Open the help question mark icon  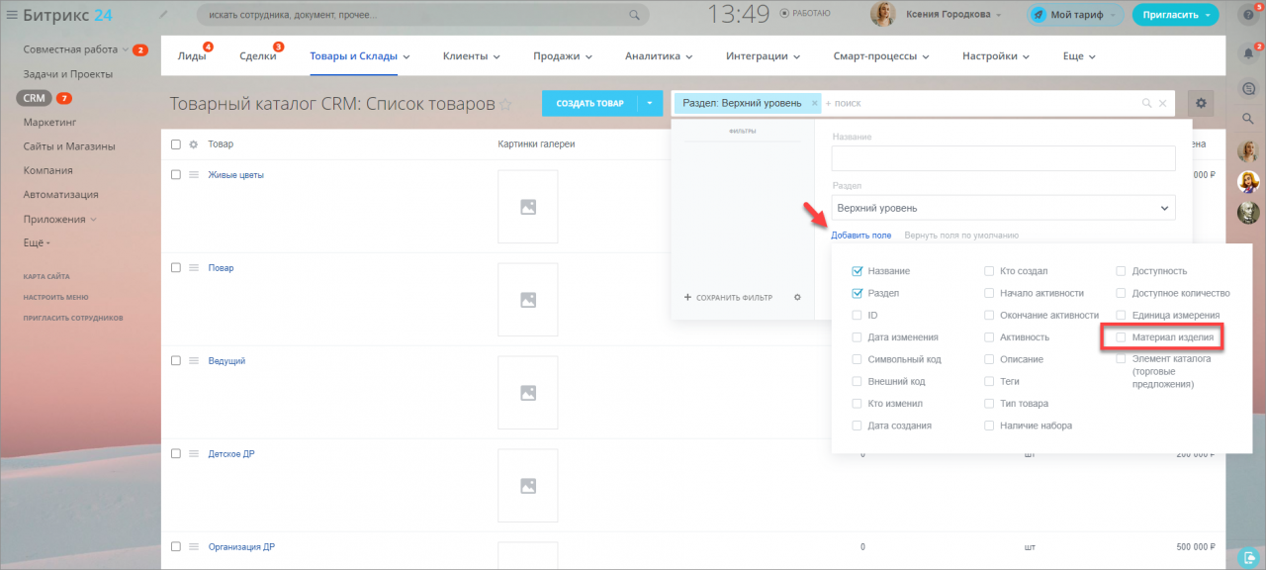coord(1247,15)
